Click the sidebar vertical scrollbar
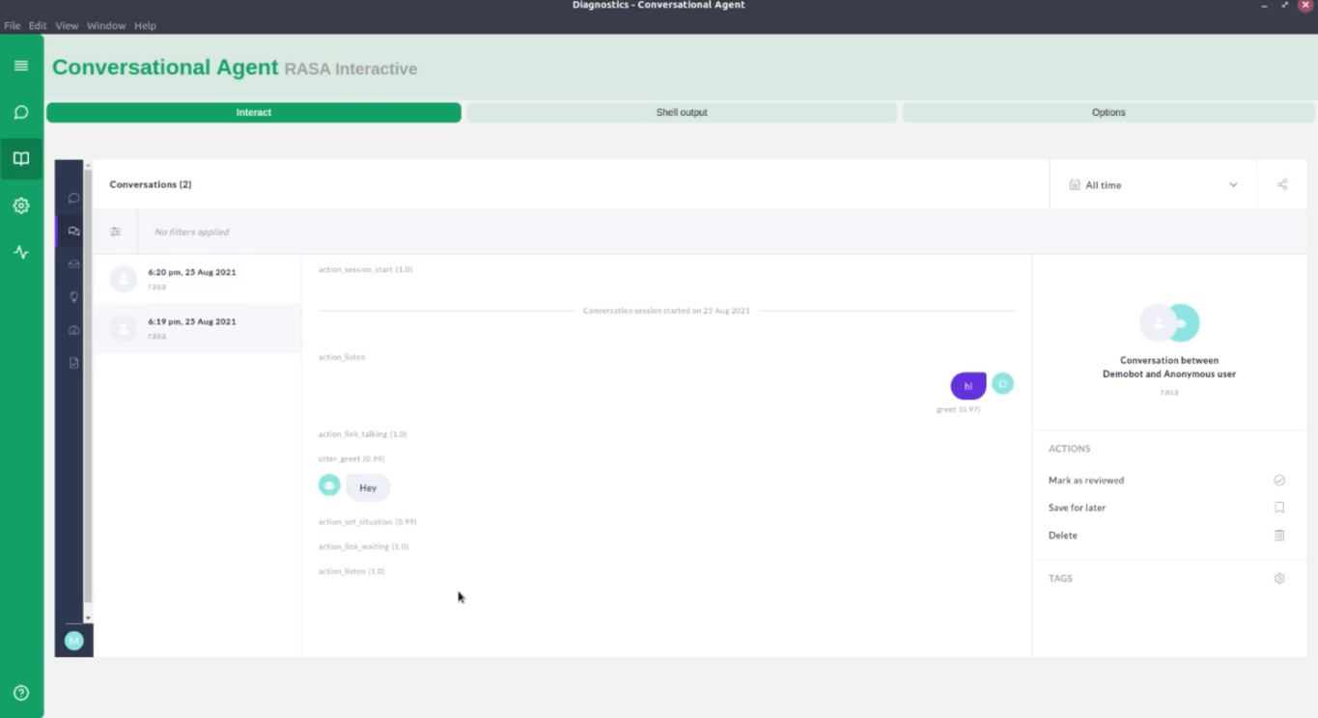Screen dimensions: 1318x718 click(x=88, y=386)
